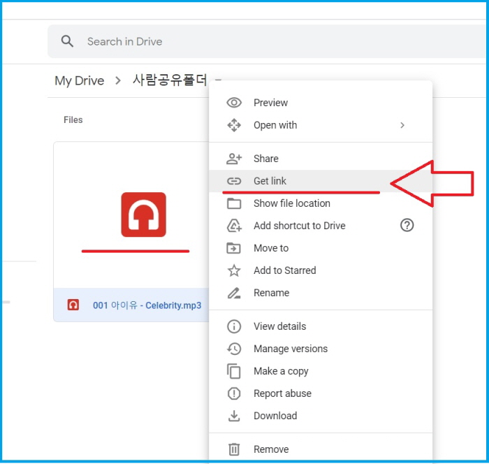489x464 pixels.
Task: Click the magnifier search icon
Action: pyautogui.click(x=67, y=41)
